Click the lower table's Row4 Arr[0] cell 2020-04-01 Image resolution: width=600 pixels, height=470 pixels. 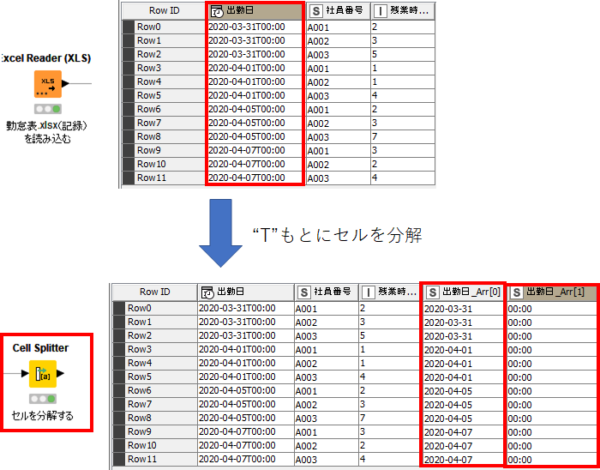click(463, 364)
